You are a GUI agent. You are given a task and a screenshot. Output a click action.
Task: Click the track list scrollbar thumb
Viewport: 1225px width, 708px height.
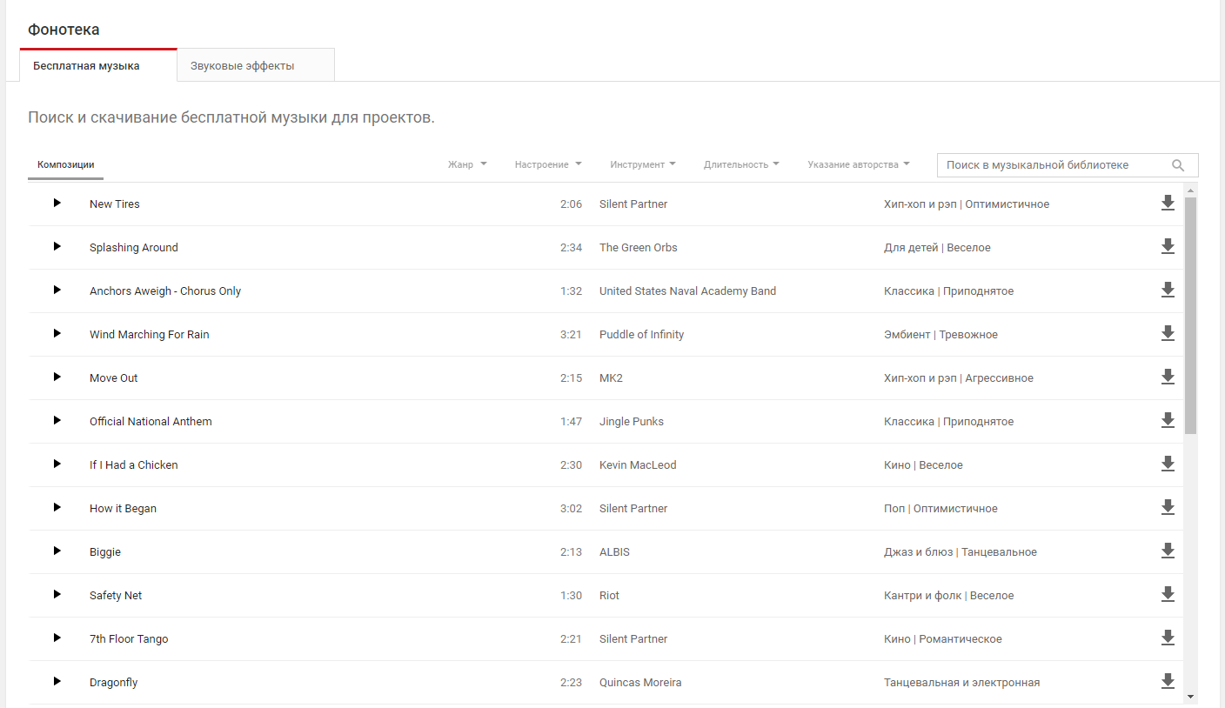[1191, 315]
